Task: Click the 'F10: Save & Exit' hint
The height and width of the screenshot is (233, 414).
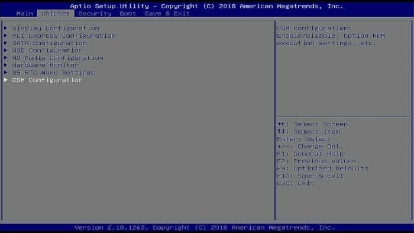Action: click(x=310, y=176)
